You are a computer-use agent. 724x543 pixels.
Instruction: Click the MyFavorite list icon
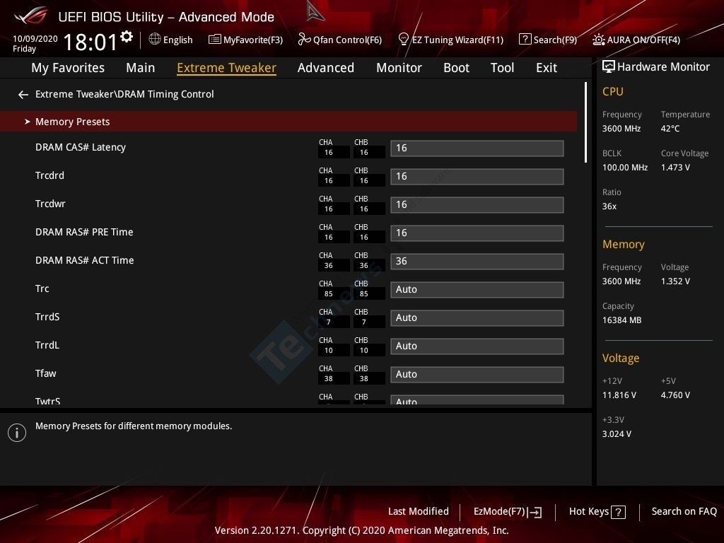pos(215,40)
